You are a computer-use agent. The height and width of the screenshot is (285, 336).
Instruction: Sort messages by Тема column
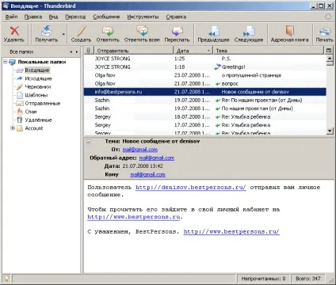tap(269, 51)
